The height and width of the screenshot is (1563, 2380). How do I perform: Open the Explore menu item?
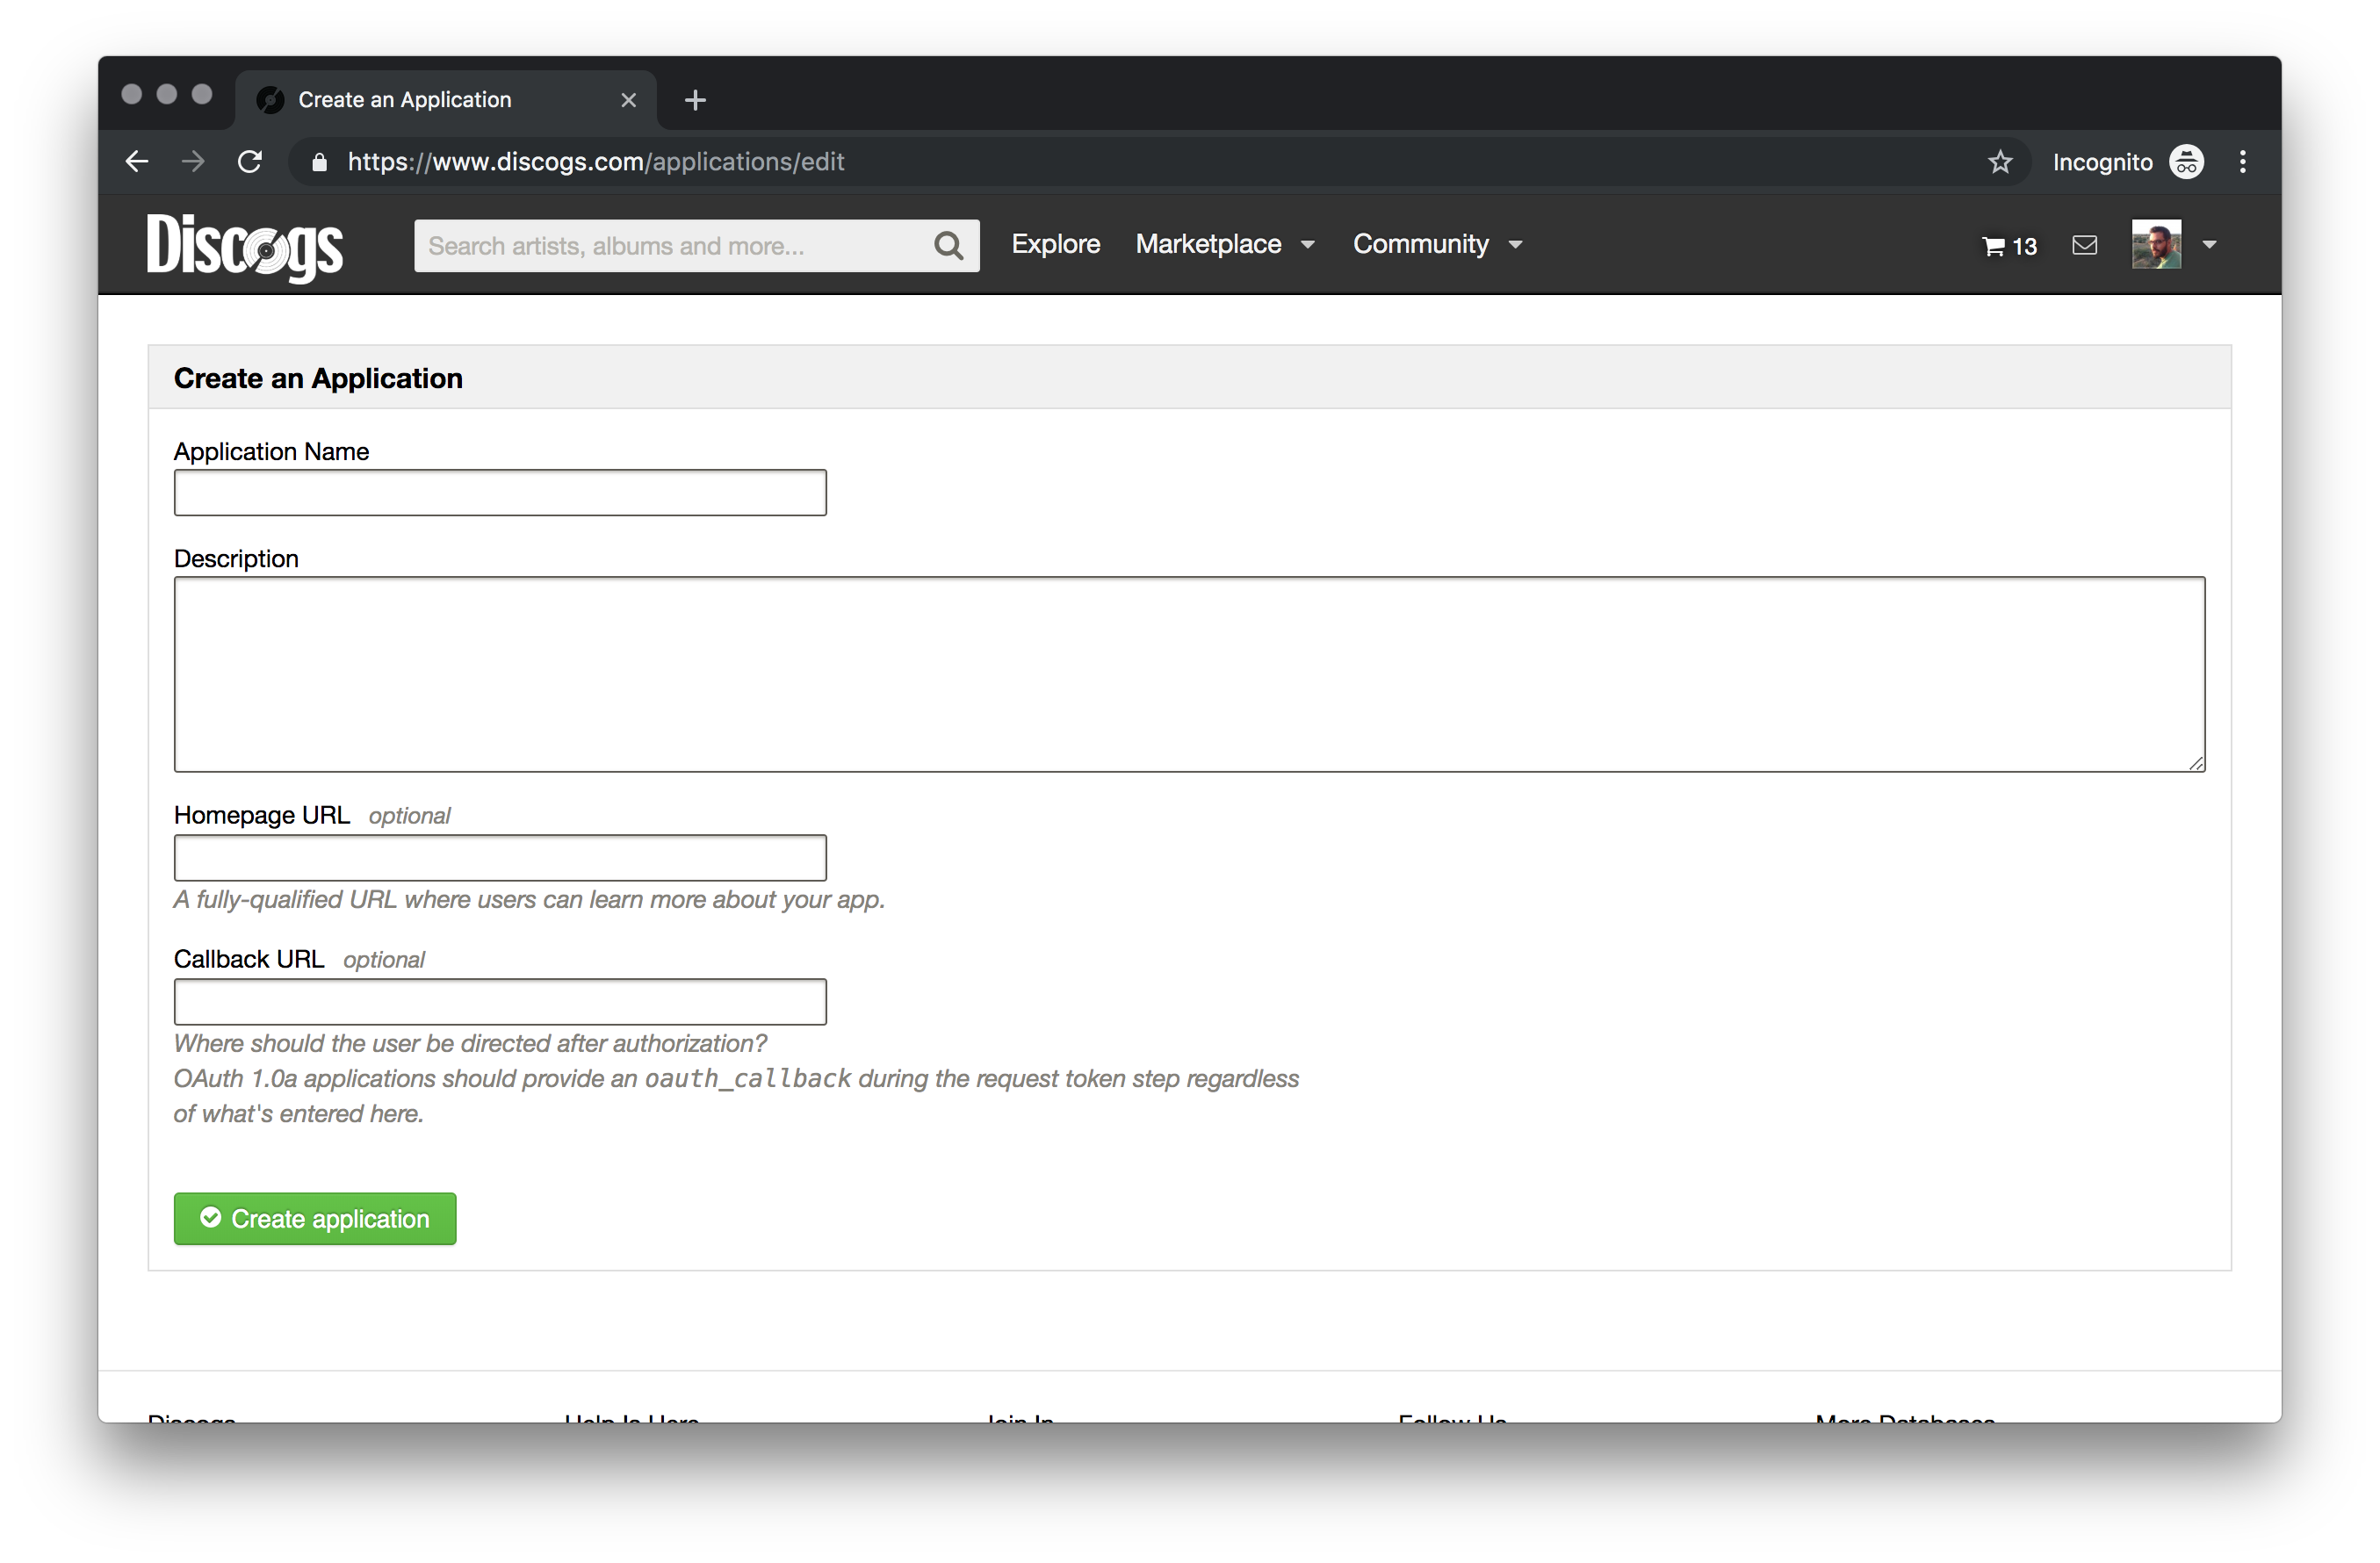tap(1055, 244)
